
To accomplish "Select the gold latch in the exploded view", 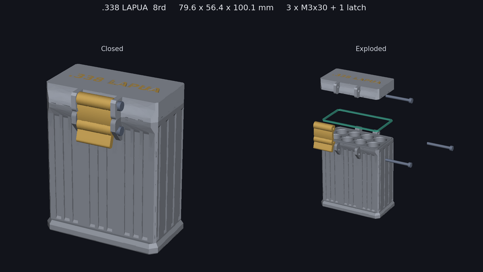I will (x=324, y=137).
